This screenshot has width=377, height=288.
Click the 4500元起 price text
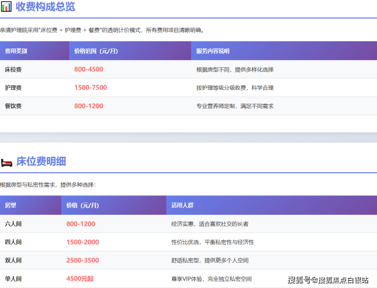point(80,279)
